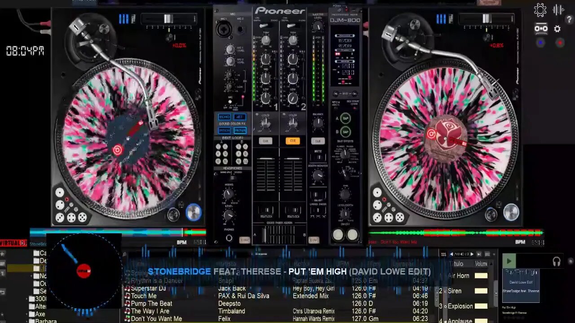Click the Volume column header in sampler
Viewport: 575px width, 323px height.
pyautogui.click(x=481, y=264)
